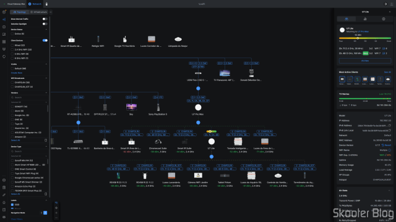Image resolution: width=396 pixels, height=222 pixels.
Task: Click the Create New VLAN link
Action: 17,73
